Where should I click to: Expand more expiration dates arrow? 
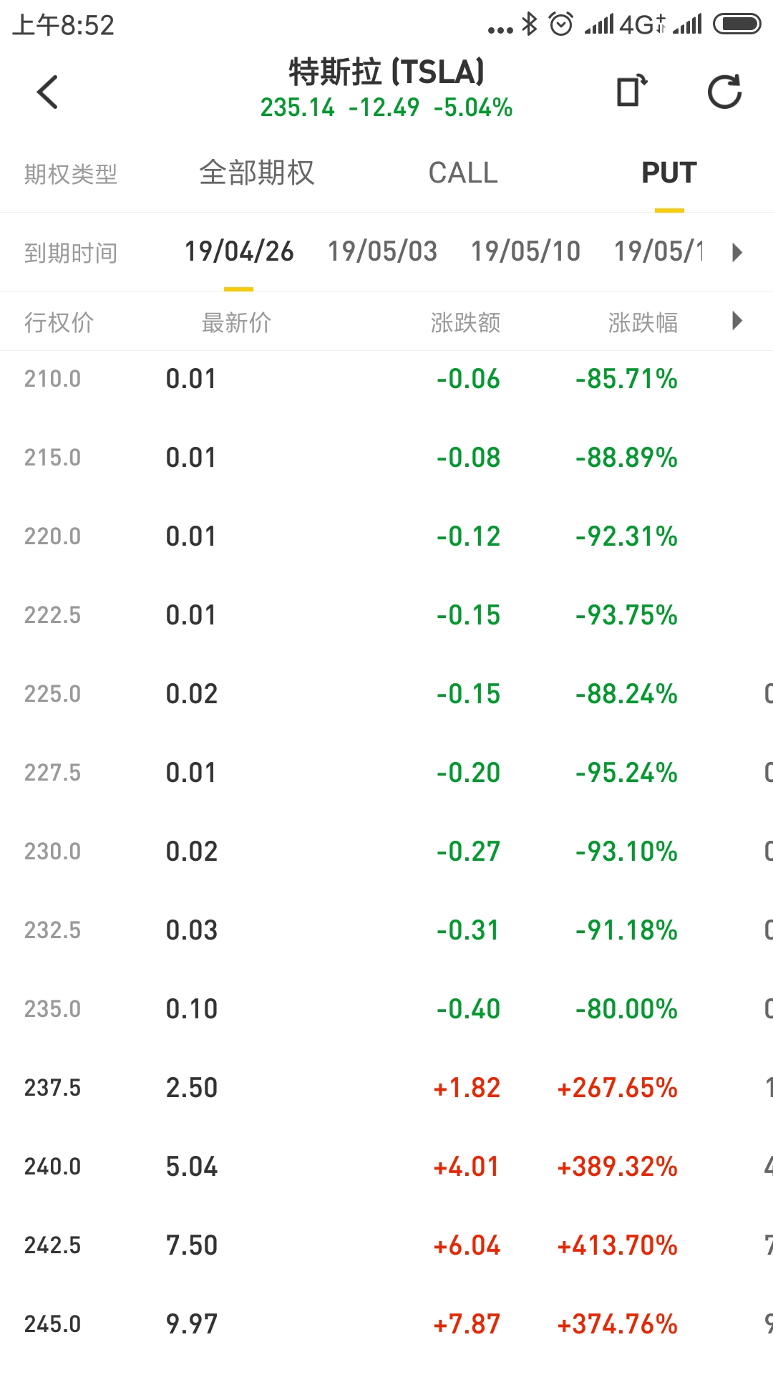737,252
